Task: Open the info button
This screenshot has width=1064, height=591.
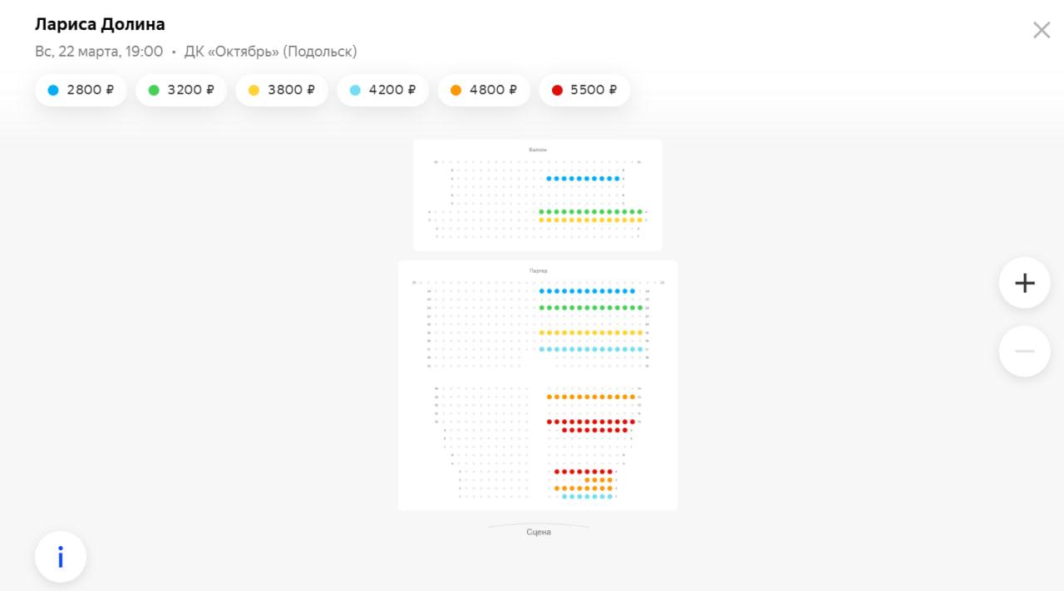Action: (x=61, y=557)
